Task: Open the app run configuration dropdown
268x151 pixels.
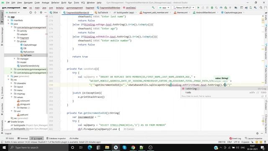Action: 164,8
